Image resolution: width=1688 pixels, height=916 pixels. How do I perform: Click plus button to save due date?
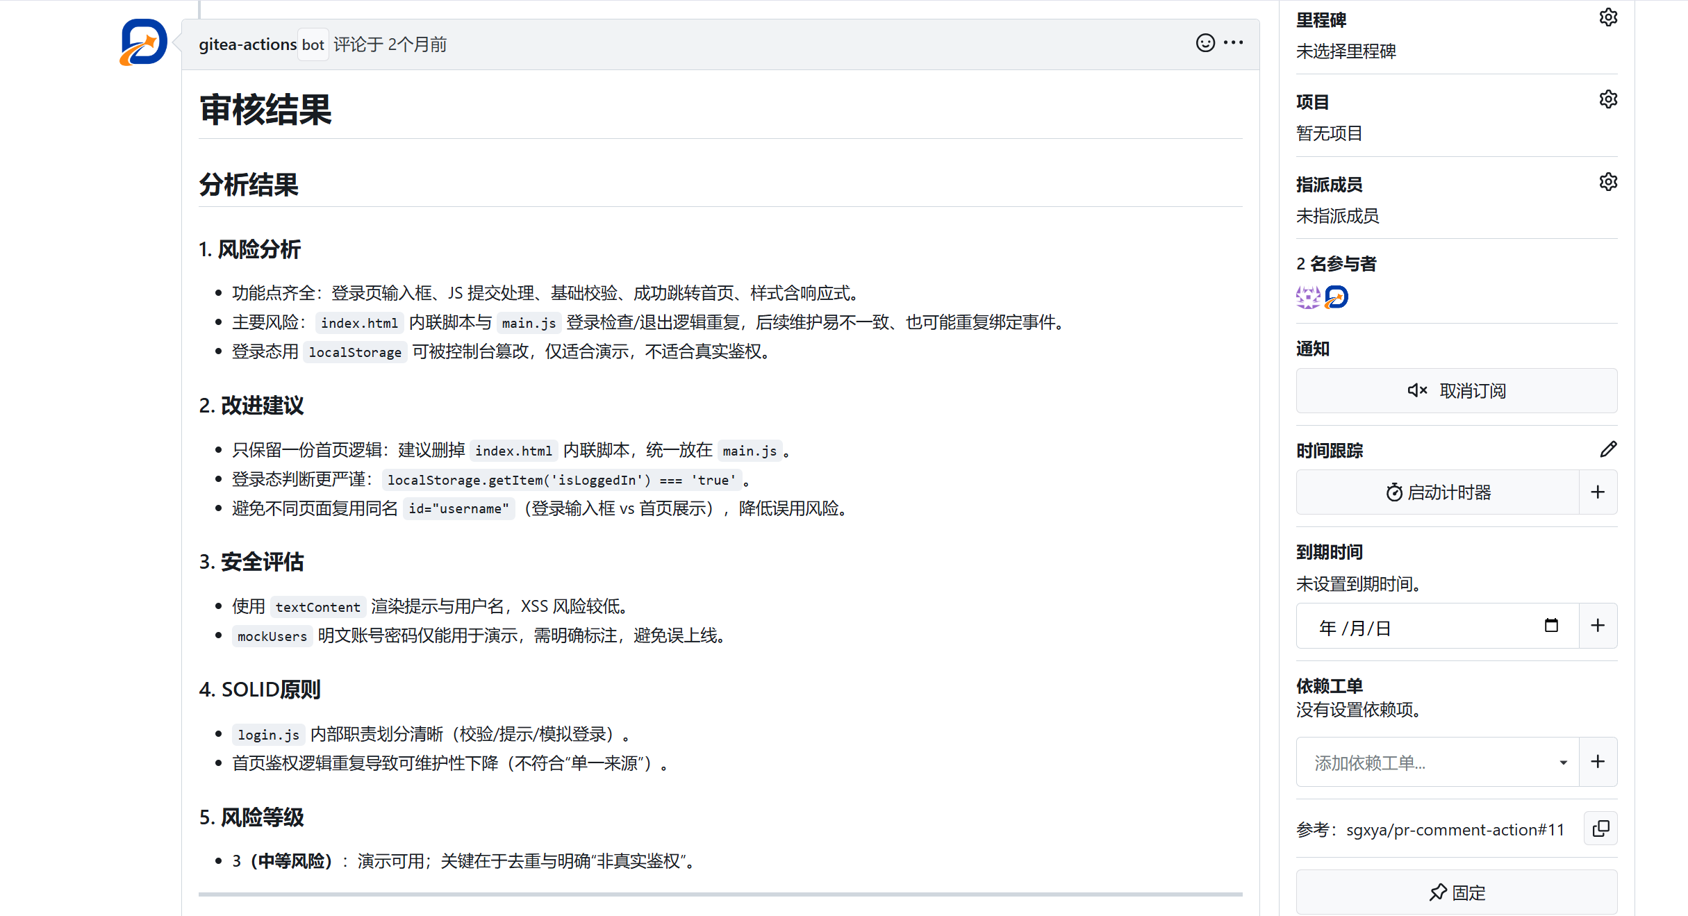(x=1598, y=626)
